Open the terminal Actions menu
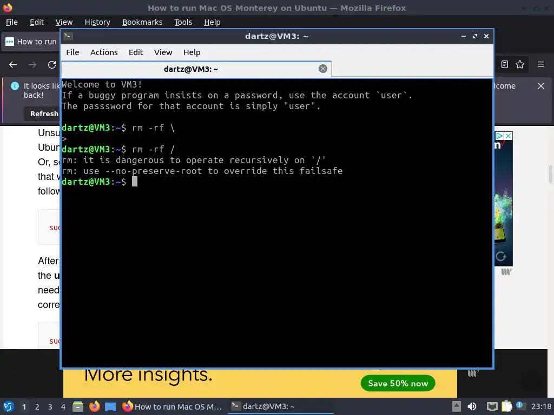The image size is (554, 415). coord(104,52)
